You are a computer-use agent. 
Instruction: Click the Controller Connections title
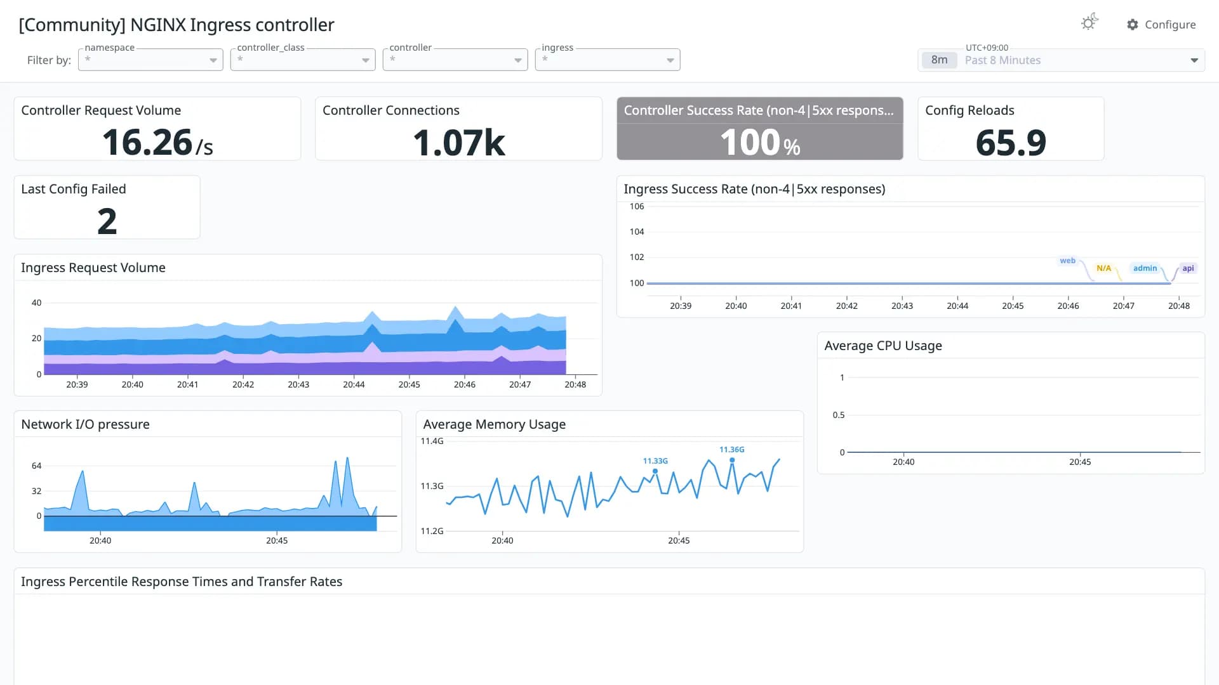390,110
